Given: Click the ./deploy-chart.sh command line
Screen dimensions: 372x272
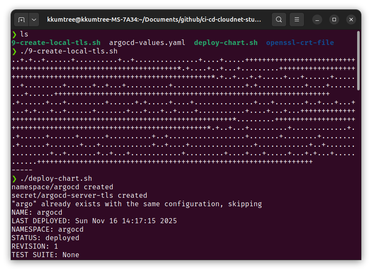Looking at the screenshot, I should pos(52,178).
